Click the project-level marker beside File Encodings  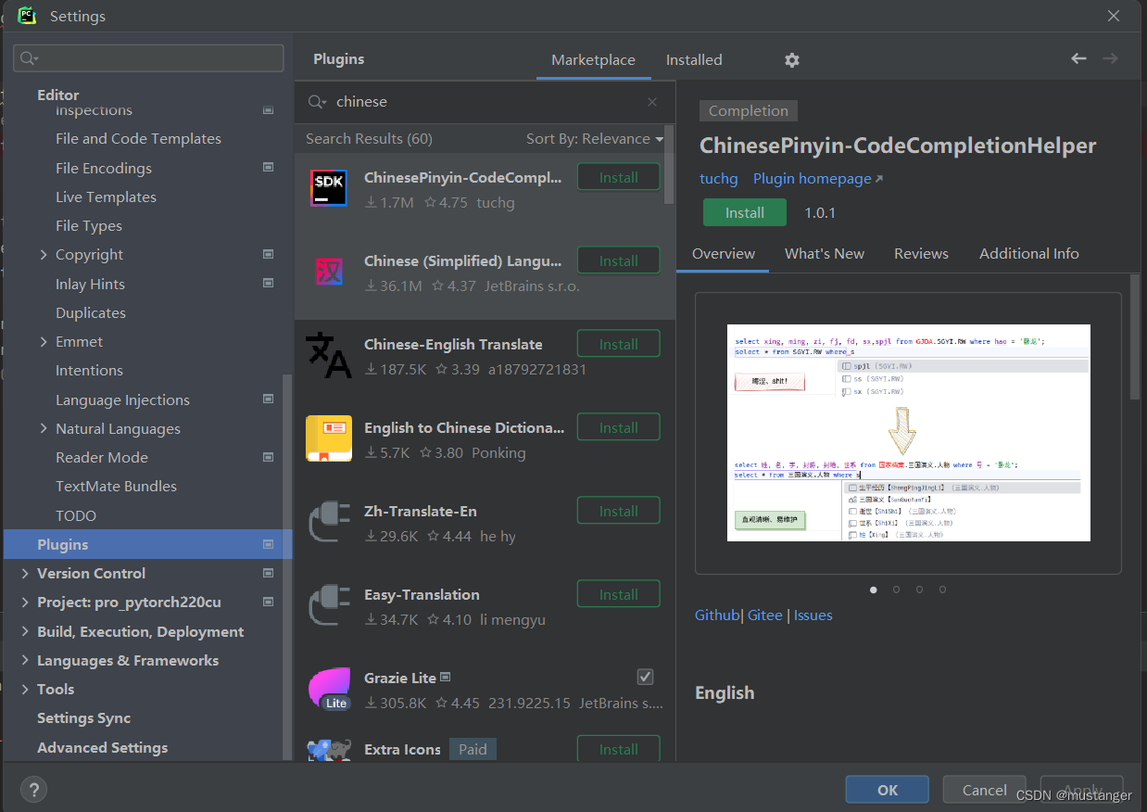click(268, 168)
